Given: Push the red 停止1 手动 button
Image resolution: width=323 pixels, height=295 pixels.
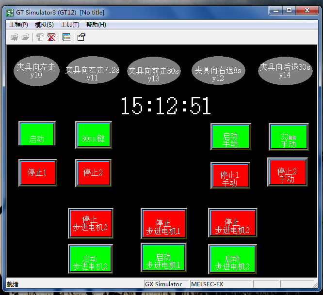Looking at the screenshot, I should coord(230,175).
